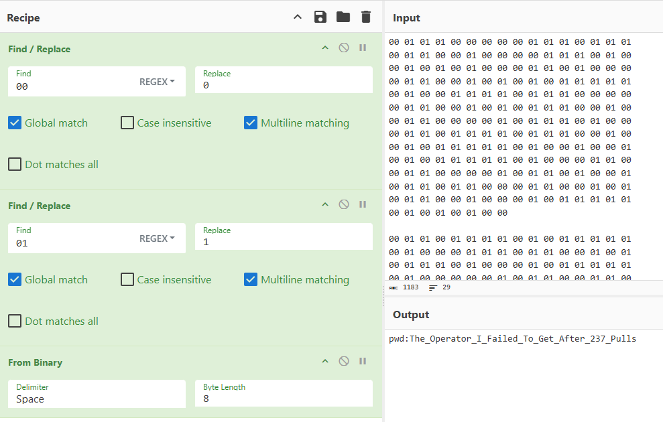Load a recipe with folder icon
Viewport: 663px width, 422px height.
[x=343, y=17]
